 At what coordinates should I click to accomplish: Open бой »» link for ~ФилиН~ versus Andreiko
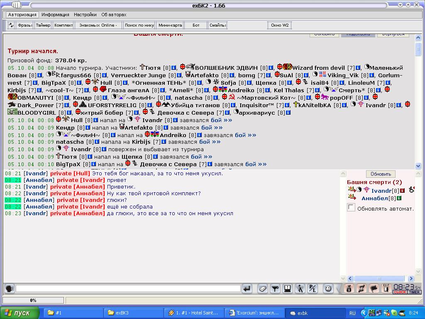(246, 135)
